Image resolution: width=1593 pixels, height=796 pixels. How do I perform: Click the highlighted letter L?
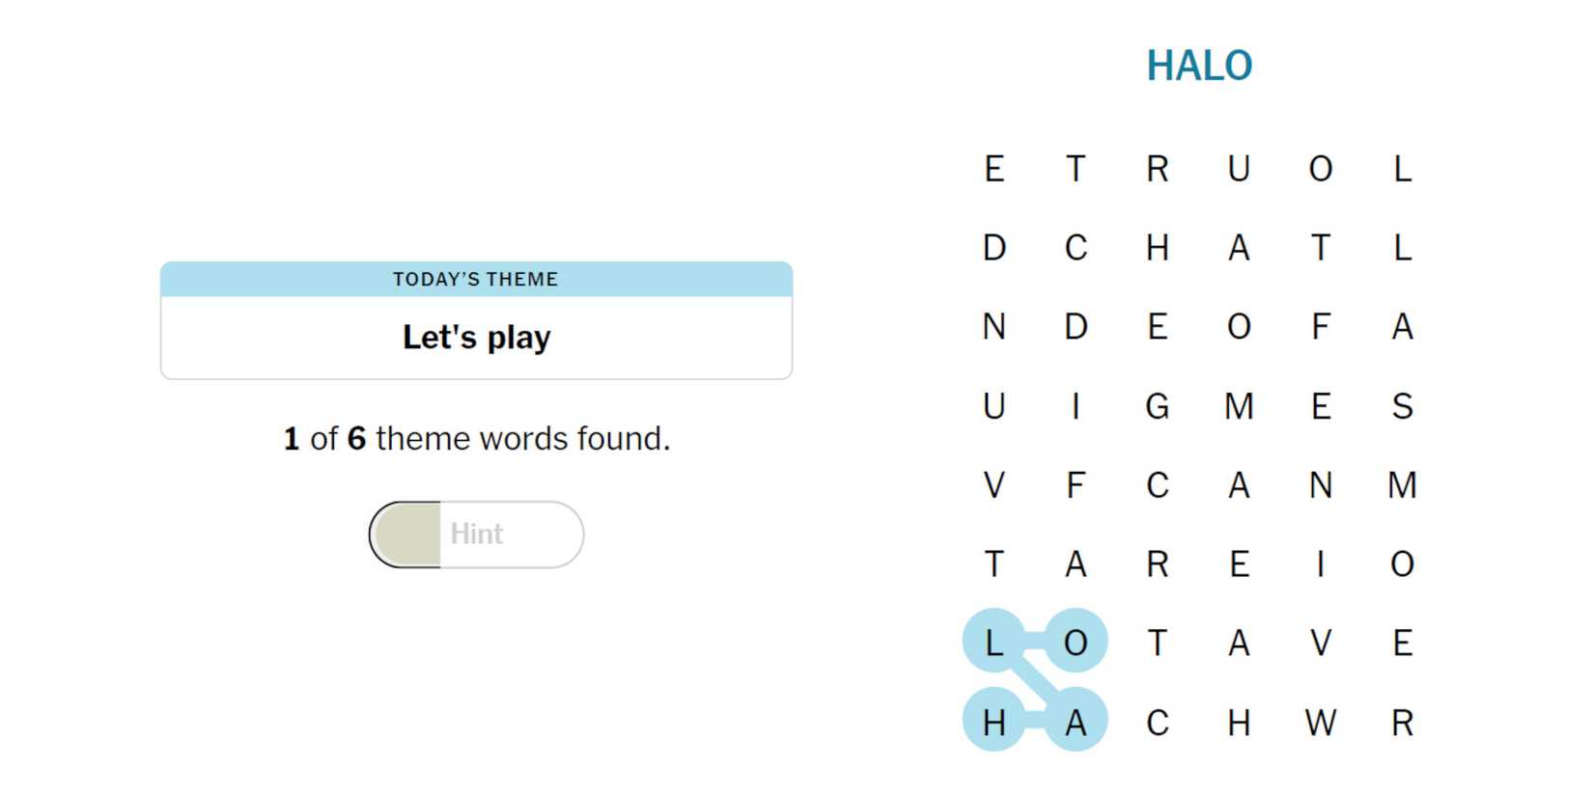(x=993, y=643)
